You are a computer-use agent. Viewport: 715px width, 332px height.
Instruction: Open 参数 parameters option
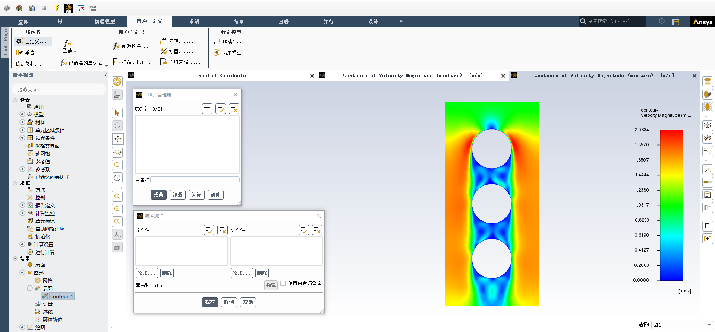(x=29, y=64)
